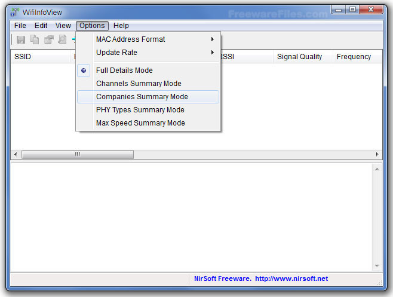Expand the Update Rate submenu
393x297 pixels.
coord(148,53)
